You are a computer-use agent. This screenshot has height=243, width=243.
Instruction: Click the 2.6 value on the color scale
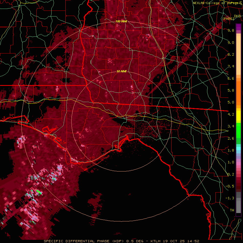tap(231, 139)
